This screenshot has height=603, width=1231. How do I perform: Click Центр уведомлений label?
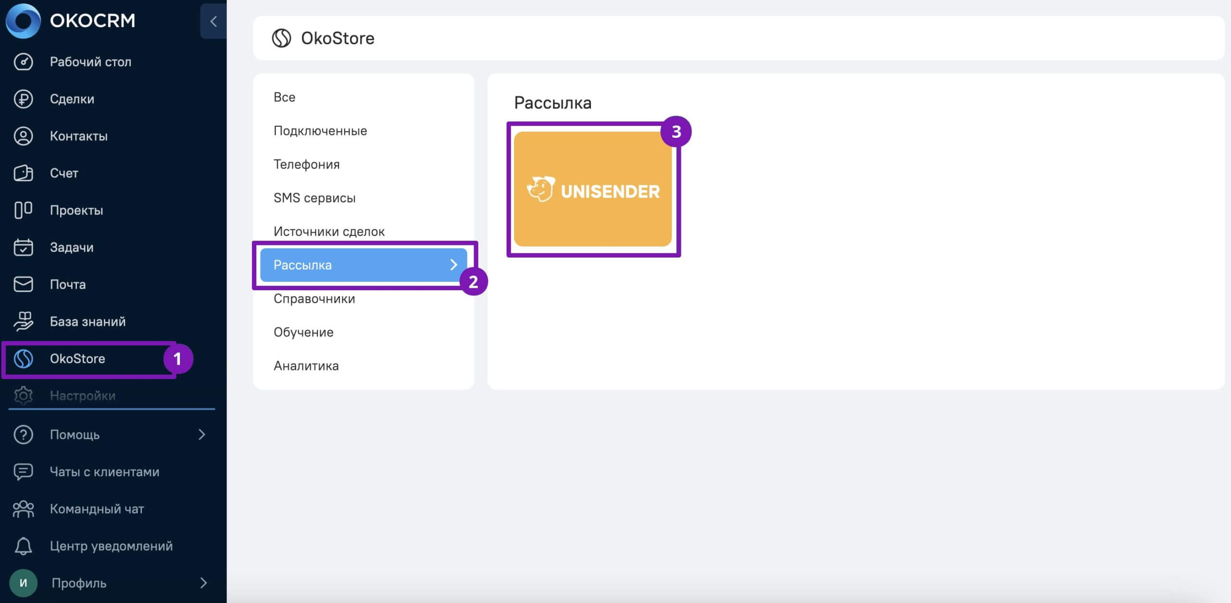111,546
